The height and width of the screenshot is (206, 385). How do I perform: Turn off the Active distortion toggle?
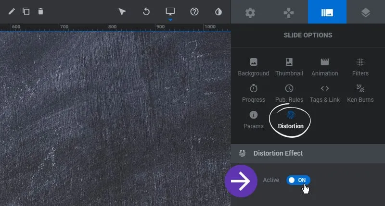tap(298, 180)
